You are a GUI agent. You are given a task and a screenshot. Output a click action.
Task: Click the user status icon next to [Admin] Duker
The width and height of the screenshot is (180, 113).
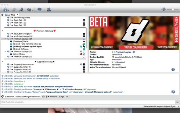(x=11, y=54)
